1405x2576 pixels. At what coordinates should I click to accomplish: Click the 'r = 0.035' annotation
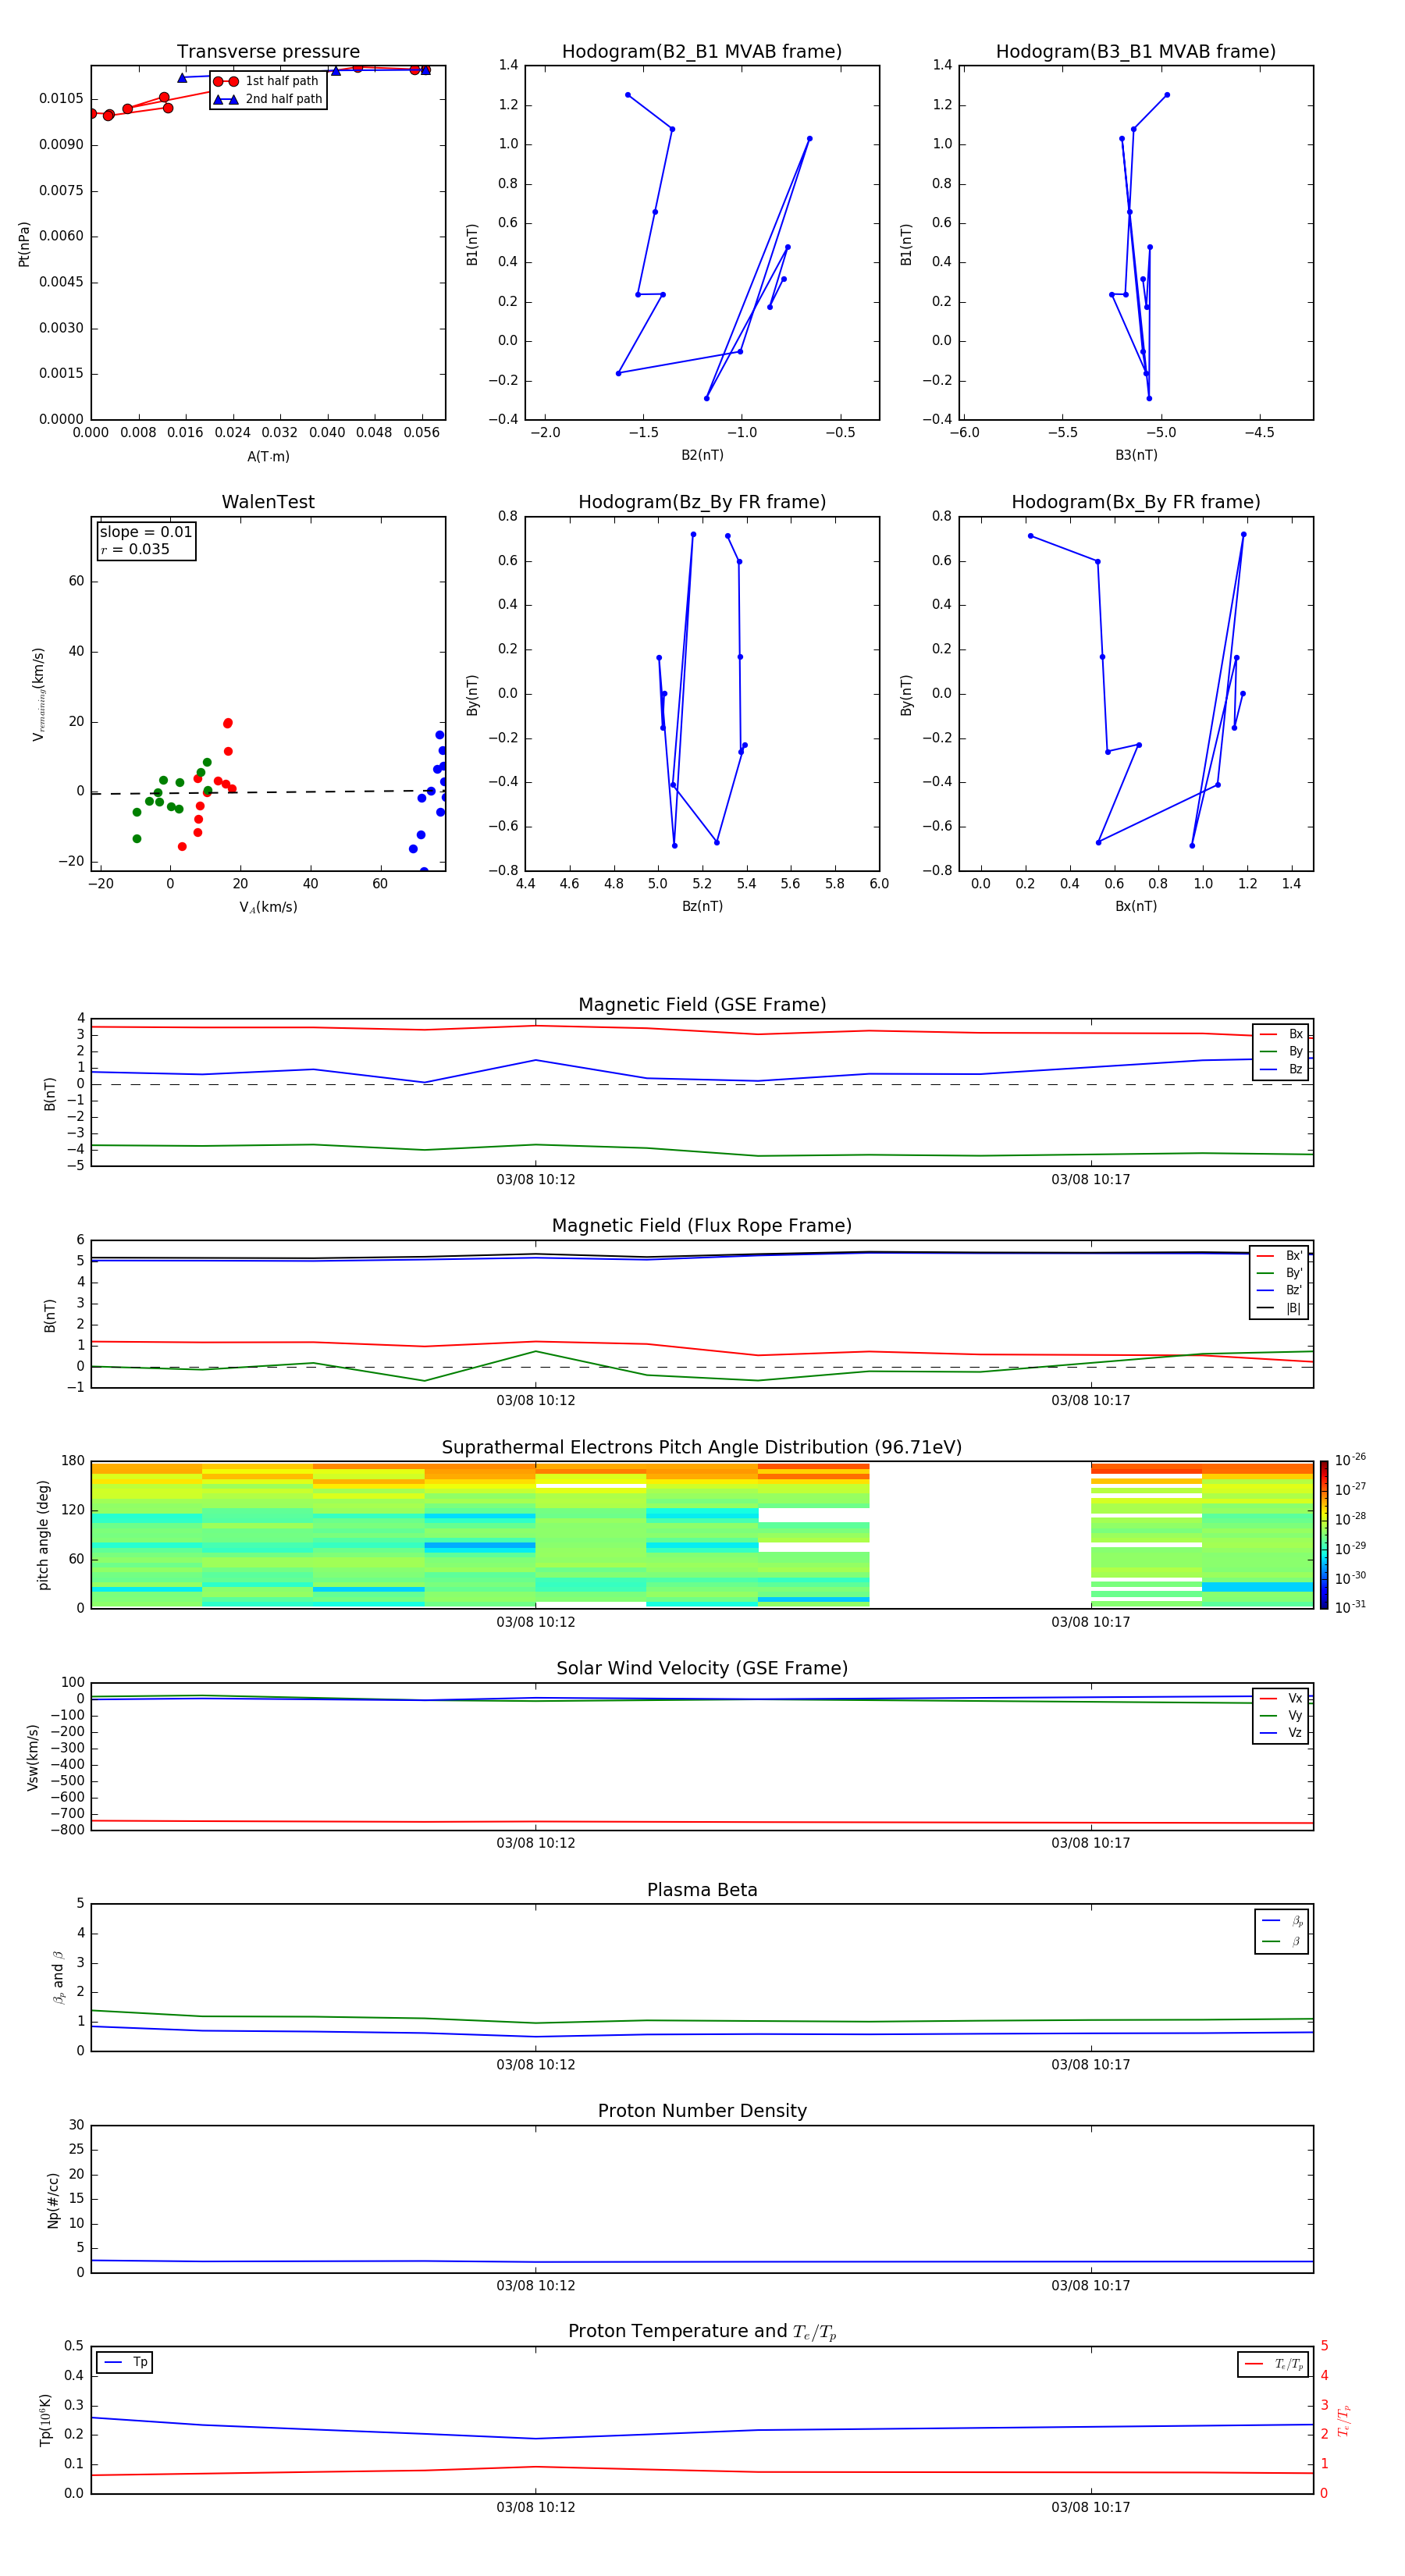(x=135, y=549)
